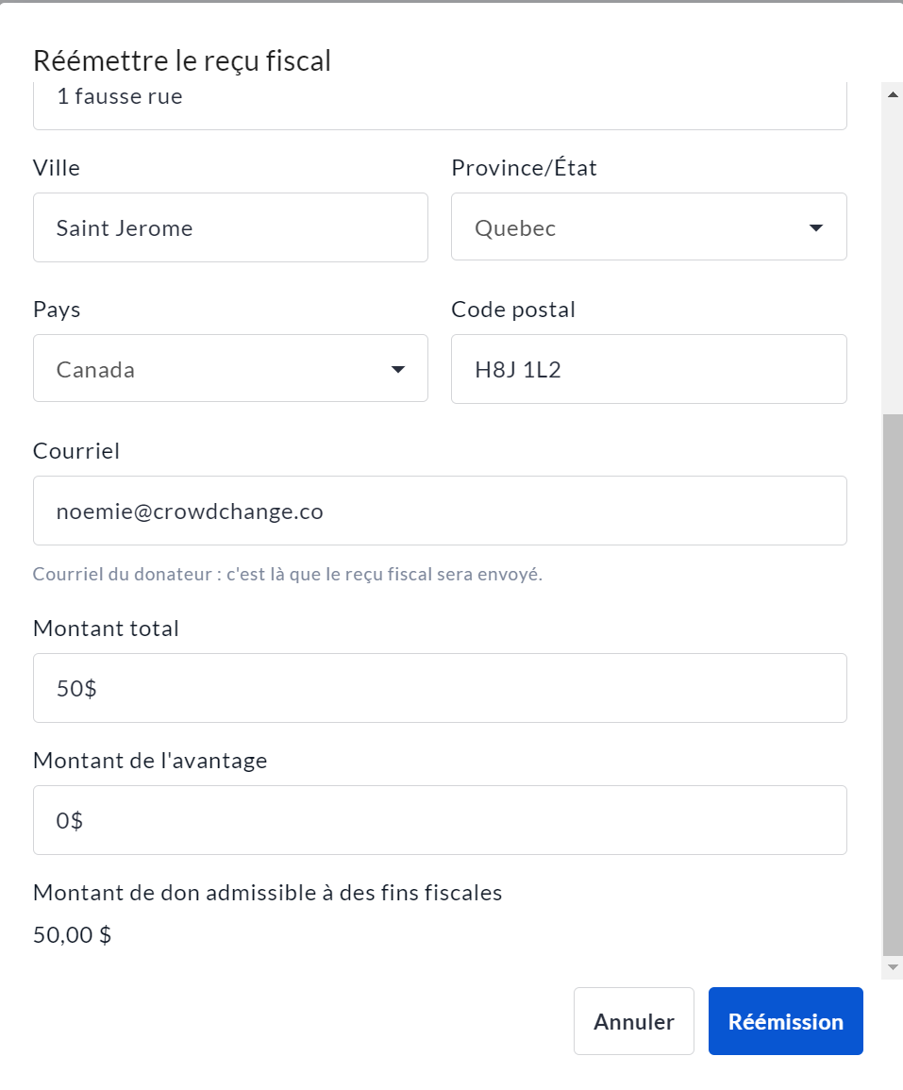Viewport: 903px width, 1090px height.
Task: Click the scrollbar up arrow
Action: (892, 92)
